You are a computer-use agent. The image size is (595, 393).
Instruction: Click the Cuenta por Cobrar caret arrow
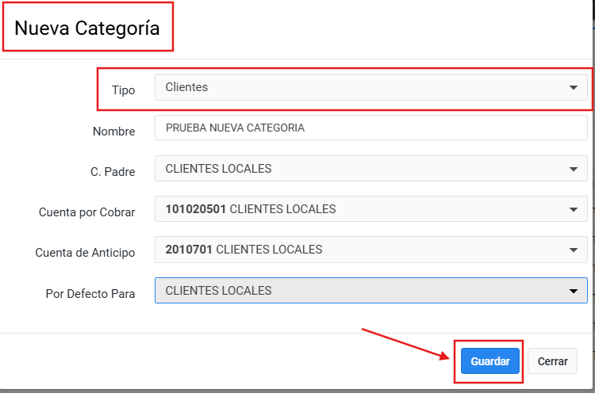click(574, 210)
